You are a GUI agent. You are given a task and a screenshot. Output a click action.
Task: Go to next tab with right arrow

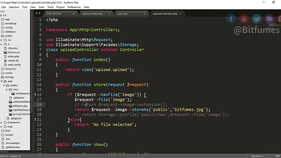click(x=40, y=13)
